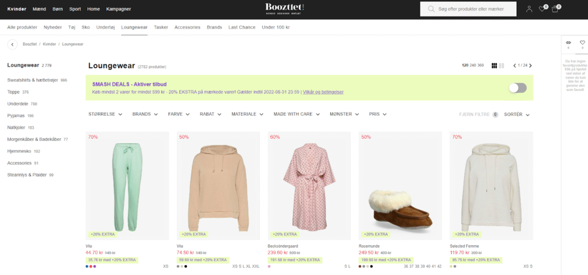
Task: Focus the product search field
Action: [468, 9]
